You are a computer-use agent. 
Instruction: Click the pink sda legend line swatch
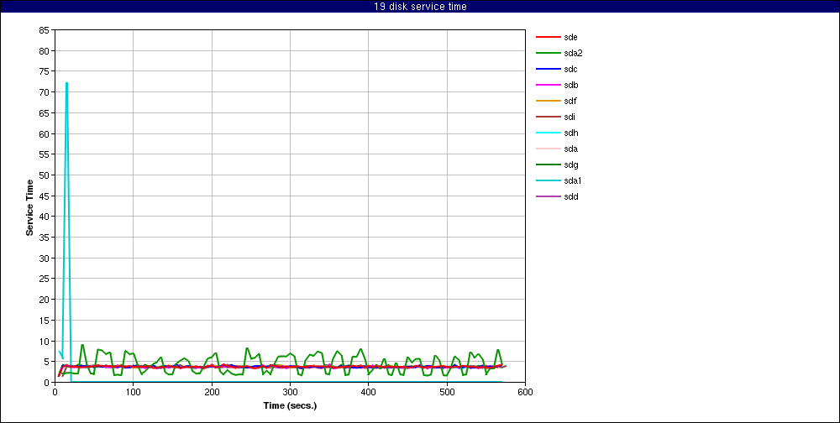pos(548,149)
